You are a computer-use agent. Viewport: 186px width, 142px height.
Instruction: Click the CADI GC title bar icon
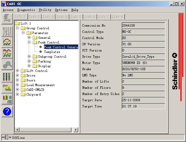pyautogui.click(x=4, y=4)
